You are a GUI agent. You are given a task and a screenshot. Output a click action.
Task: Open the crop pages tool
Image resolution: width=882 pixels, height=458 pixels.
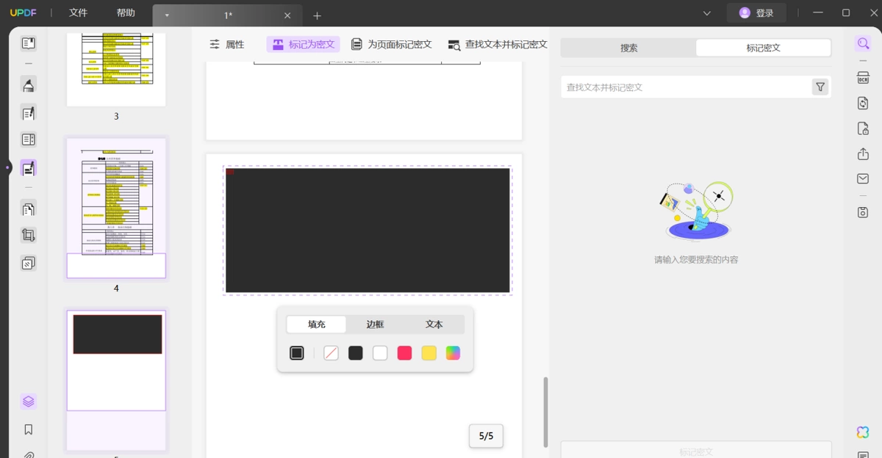point(29,236)
